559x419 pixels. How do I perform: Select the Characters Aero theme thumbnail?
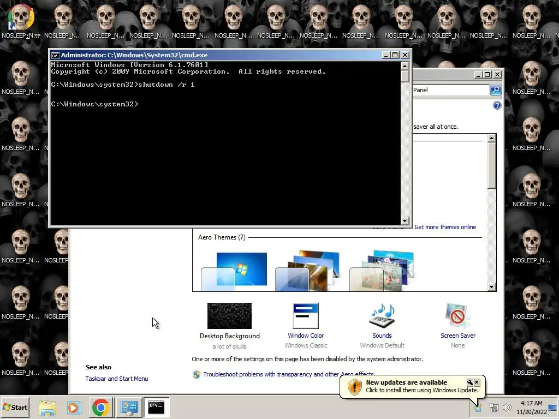[382, 271]
